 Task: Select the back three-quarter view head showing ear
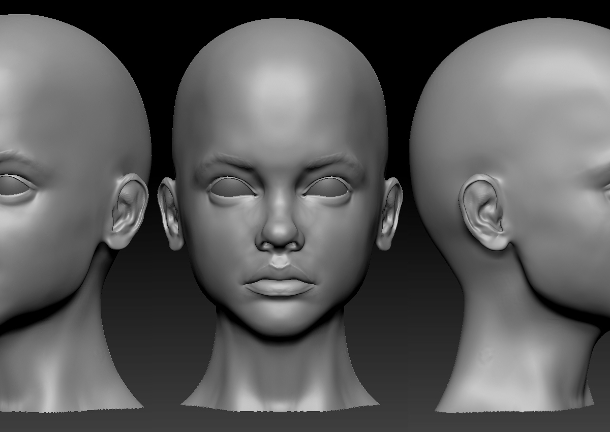[x=510, y=216]
